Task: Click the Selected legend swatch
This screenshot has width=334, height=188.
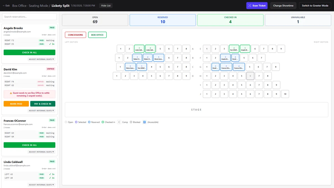Action: [76, 122]
